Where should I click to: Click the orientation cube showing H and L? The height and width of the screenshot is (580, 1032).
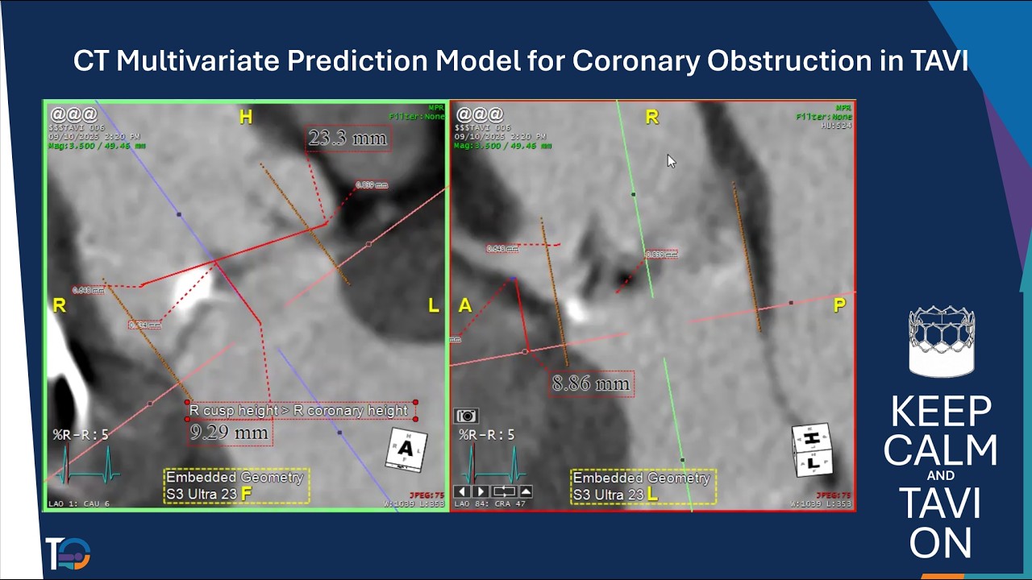tap(814, 449)
